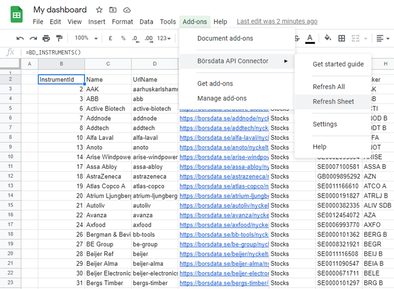Screen dimensions: 394x289
Task: Click the Undo toolbar icon
Action: tap(20, 38)
